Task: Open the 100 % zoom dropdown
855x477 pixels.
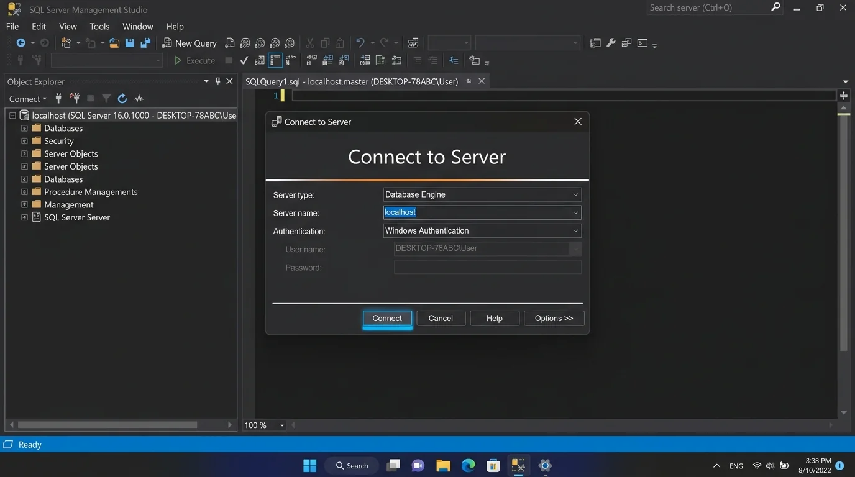Action: tap(282, 425)
